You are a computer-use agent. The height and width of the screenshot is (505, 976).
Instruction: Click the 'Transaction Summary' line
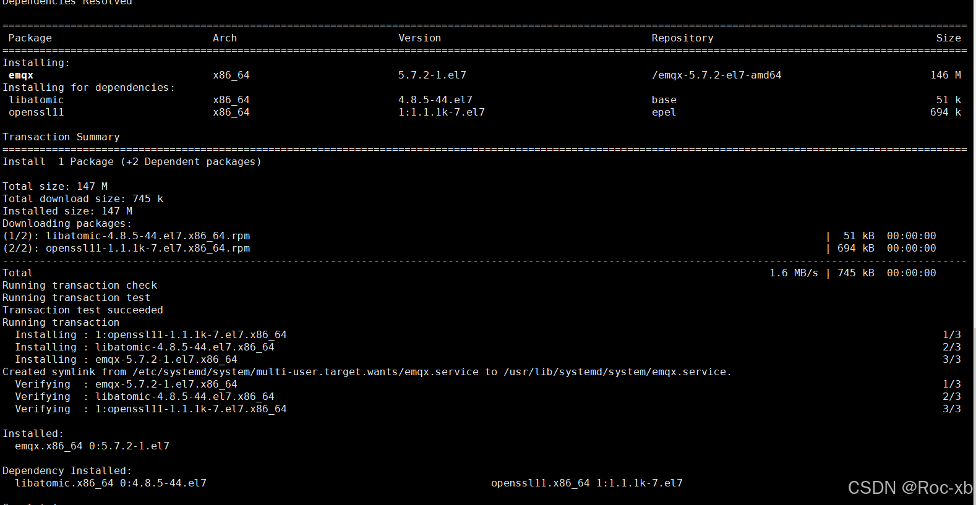click(61, 137)
